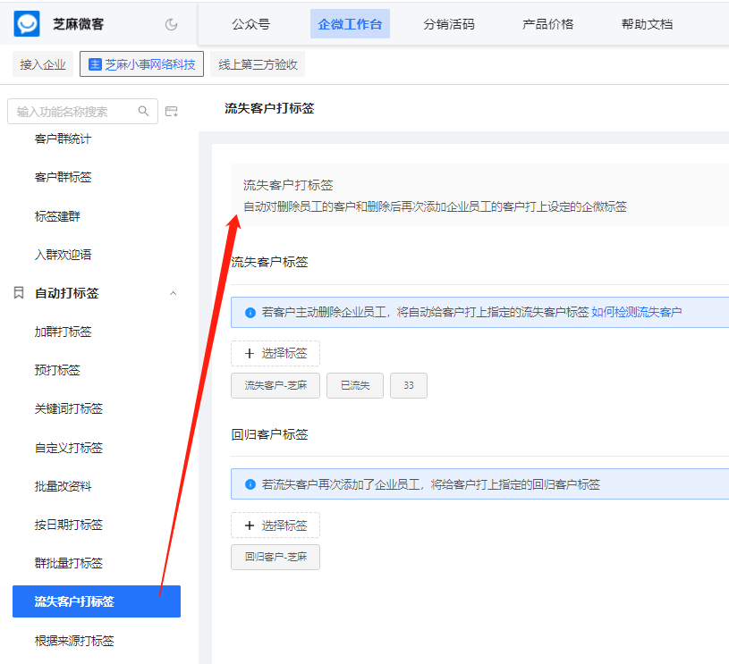Click the 如何检测流失客户 link

click(637, 312)
